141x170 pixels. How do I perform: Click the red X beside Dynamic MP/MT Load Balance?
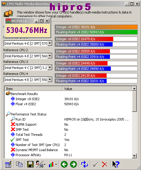coord(13,150)
